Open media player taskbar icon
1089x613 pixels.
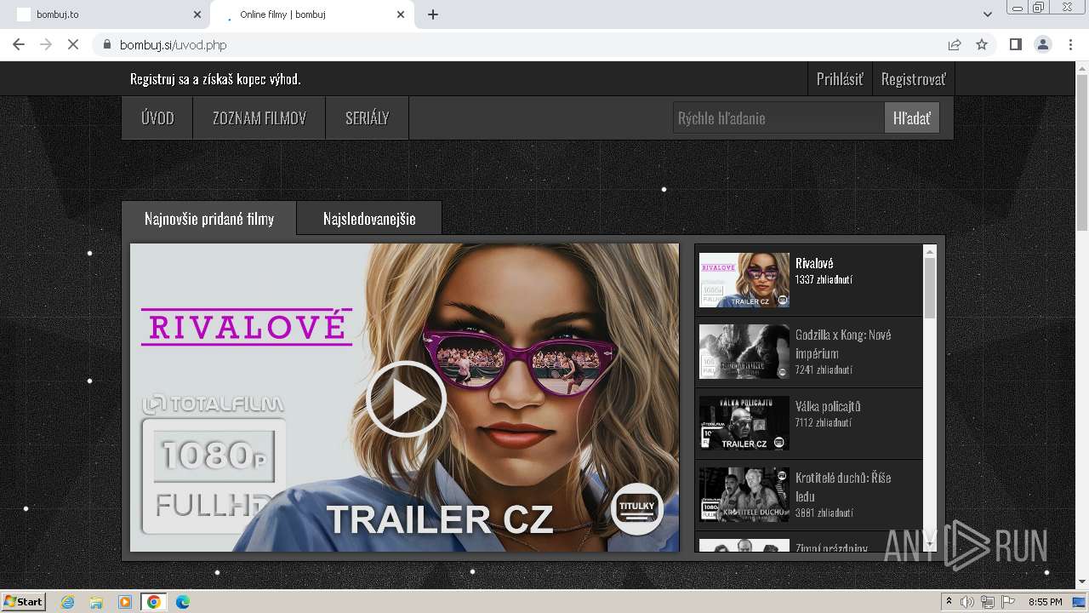[x=125, y=602]
